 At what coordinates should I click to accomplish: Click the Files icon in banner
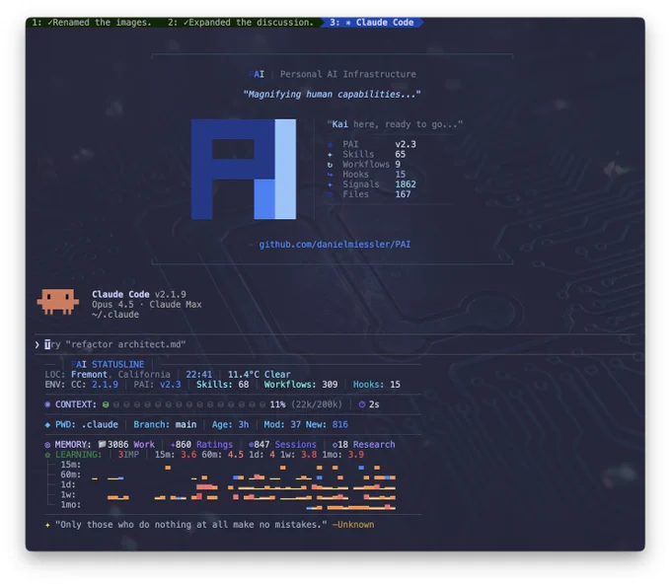click(330, 194)
